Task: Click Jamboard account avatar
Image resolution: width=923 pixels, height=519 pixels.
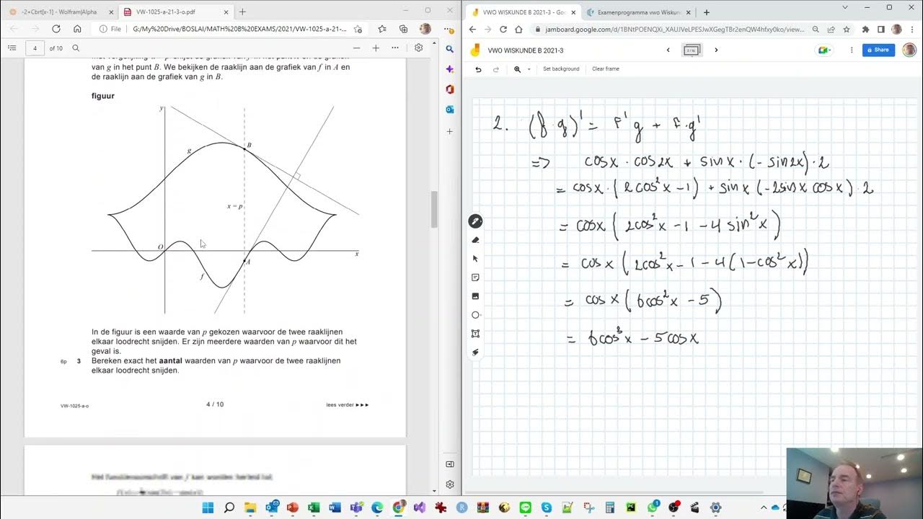Action: tap(909, 50)
